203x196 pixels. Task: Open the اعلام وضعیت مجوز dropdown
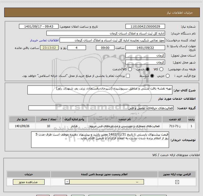pyautogui.click(x=104, y=182)
